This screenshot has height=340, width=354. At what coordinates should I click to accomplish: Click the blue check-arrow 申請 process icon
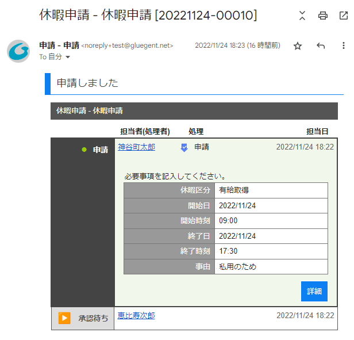[x=184, y=148]
